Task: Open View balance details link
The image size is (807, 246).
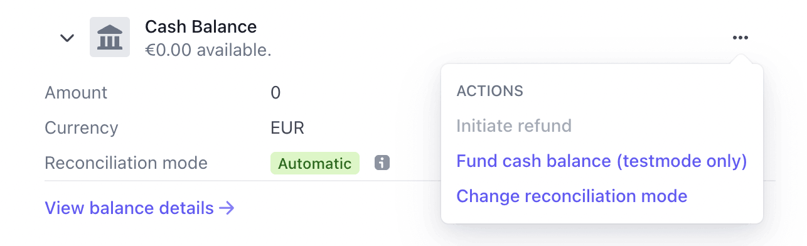Action: [x=140, y=208]
